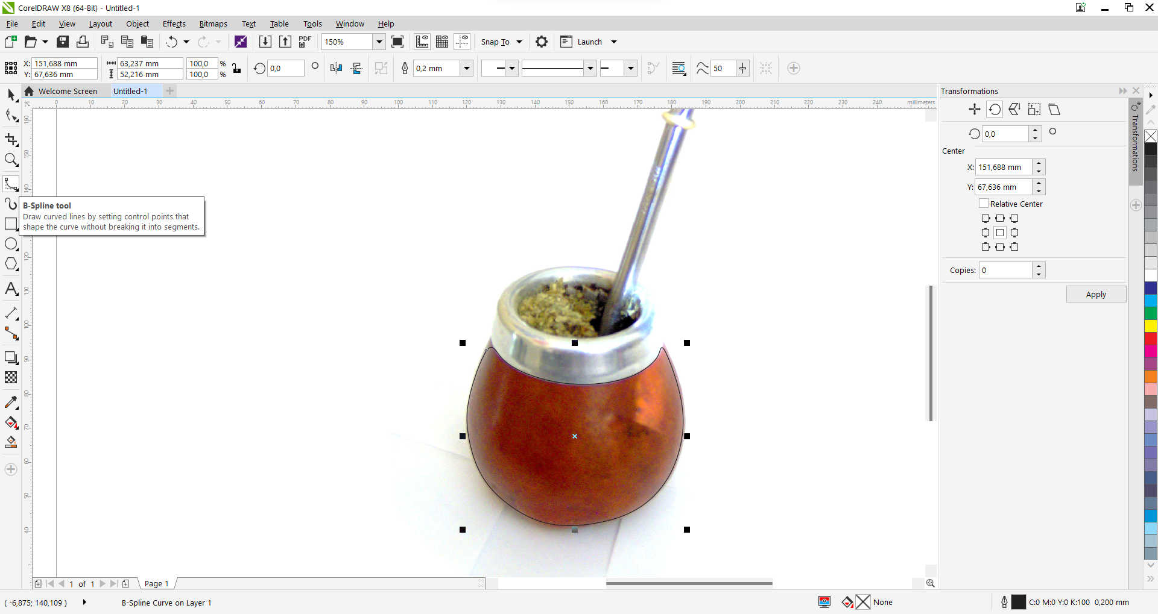Click the New document icon
Image resolution: width=1158 pixels, height=614 pixels.
[x=10, y=42]
